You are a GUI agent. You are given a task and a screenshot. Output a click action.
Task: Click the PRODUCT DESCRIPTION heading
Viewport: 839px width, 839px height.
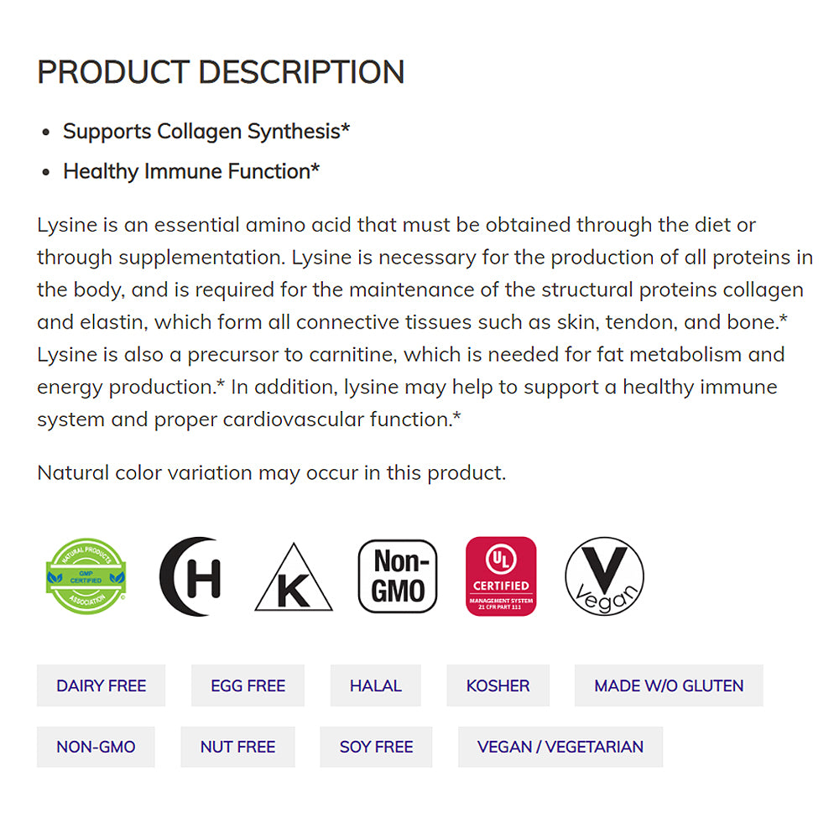click(x=221, y=72)
